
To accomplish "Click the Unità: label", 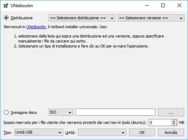I will (x=70, y=132).
